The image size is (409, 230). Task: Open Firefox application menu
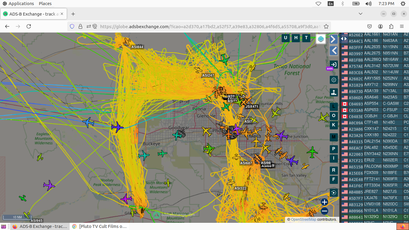(x=402, y=26)
